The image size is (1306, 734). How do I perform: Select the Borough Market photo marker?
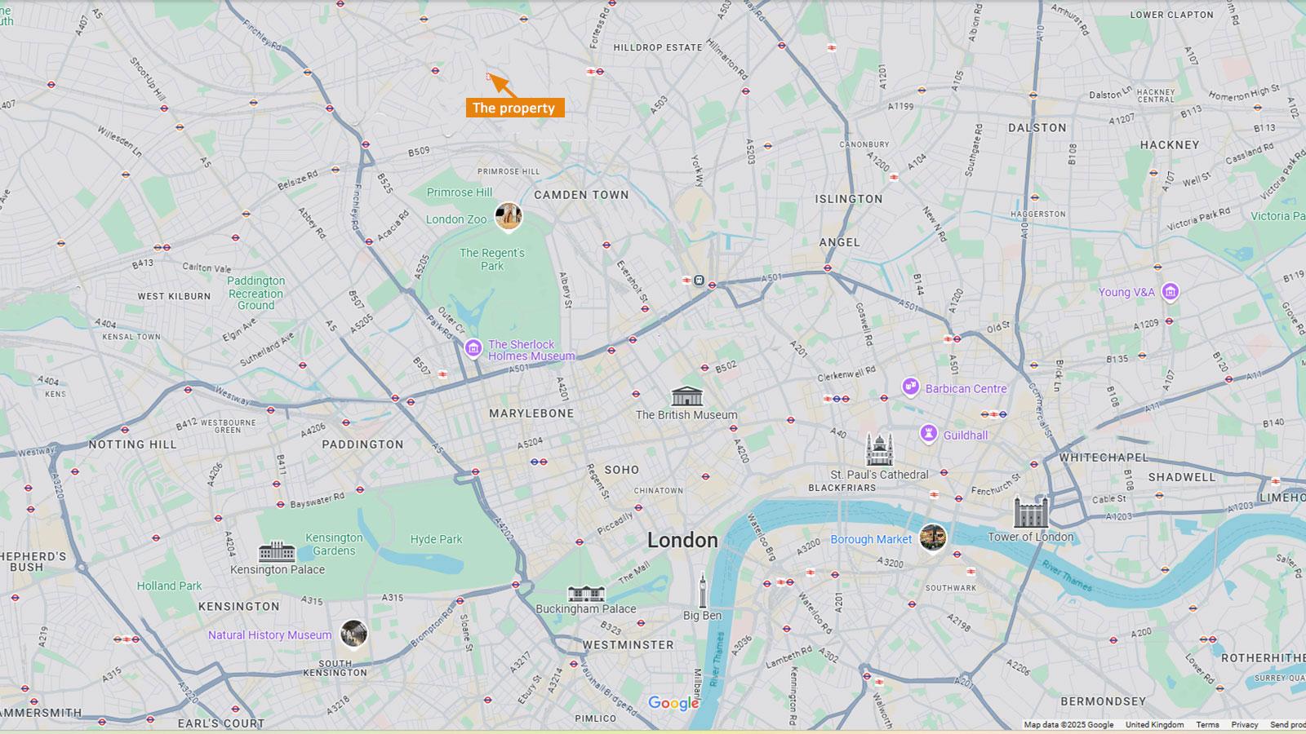point(932,537)
